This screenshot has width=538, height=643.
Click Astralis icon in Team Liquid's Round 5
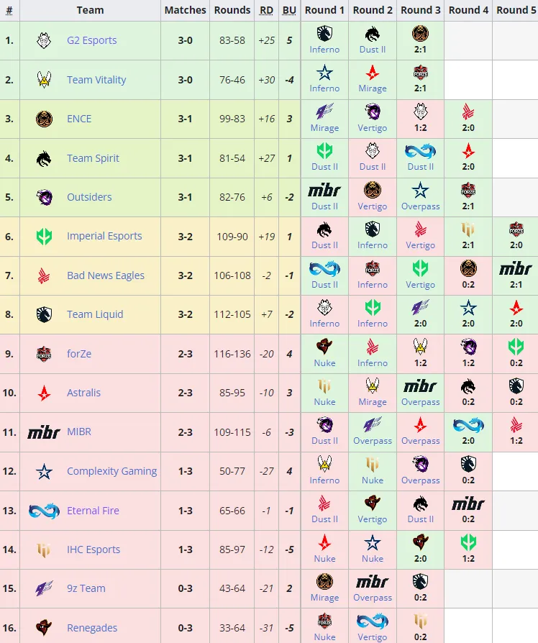[516, 308]
